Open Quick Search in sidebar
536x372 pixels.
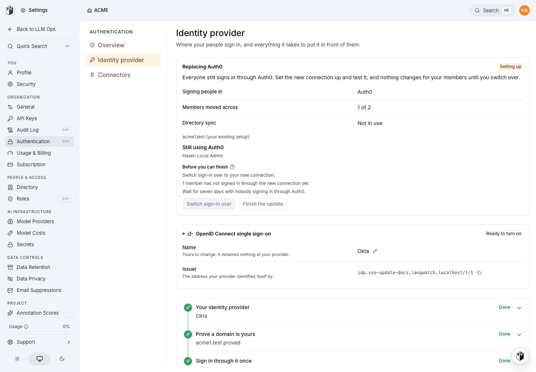point(39,46)
